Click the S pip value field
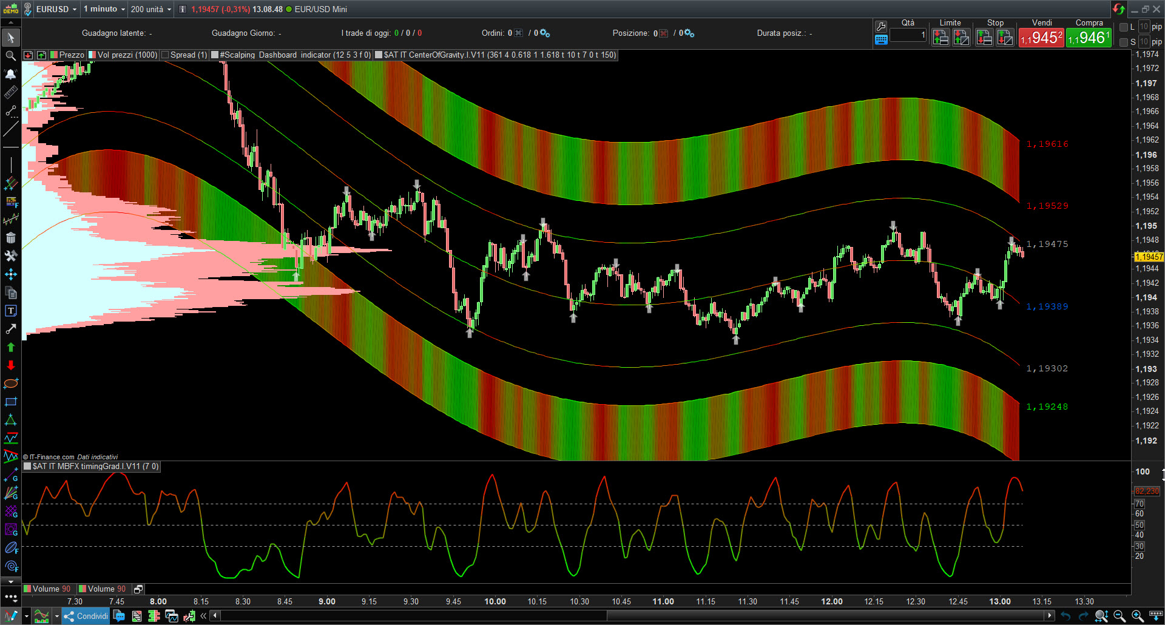The width and height of the screenshot is (1165, 625). point(1144,42)
